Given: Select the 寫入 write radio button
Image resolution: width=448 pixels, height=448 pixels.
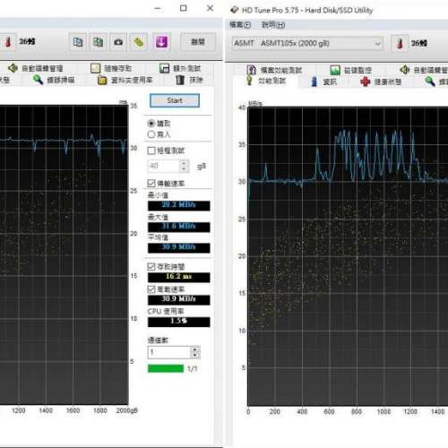Looking at the screenshot, I should point(151,134).
